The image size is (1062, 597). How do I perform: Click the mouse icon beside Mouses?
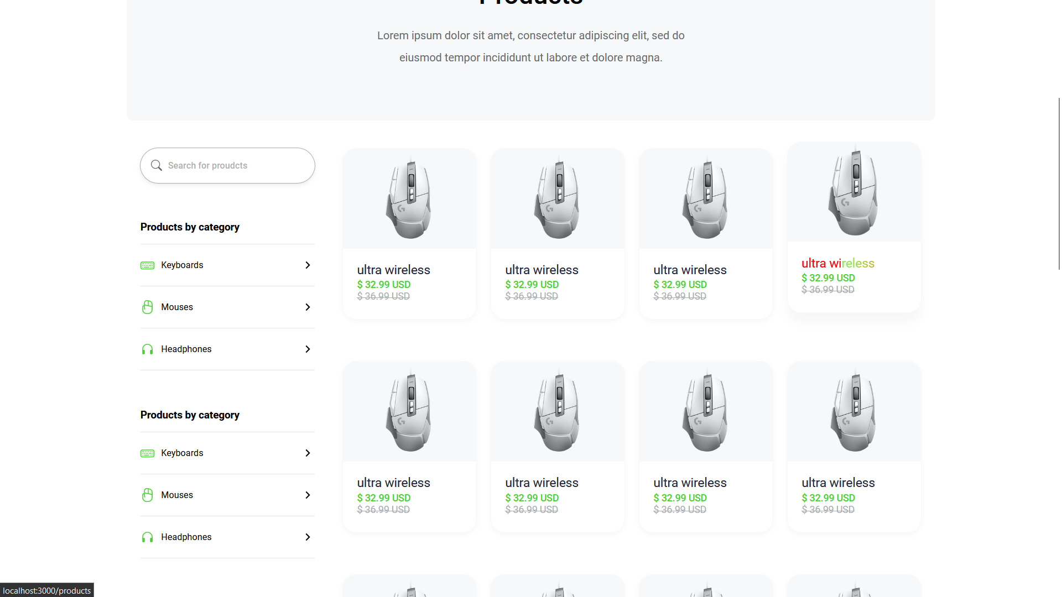point(147,307)
